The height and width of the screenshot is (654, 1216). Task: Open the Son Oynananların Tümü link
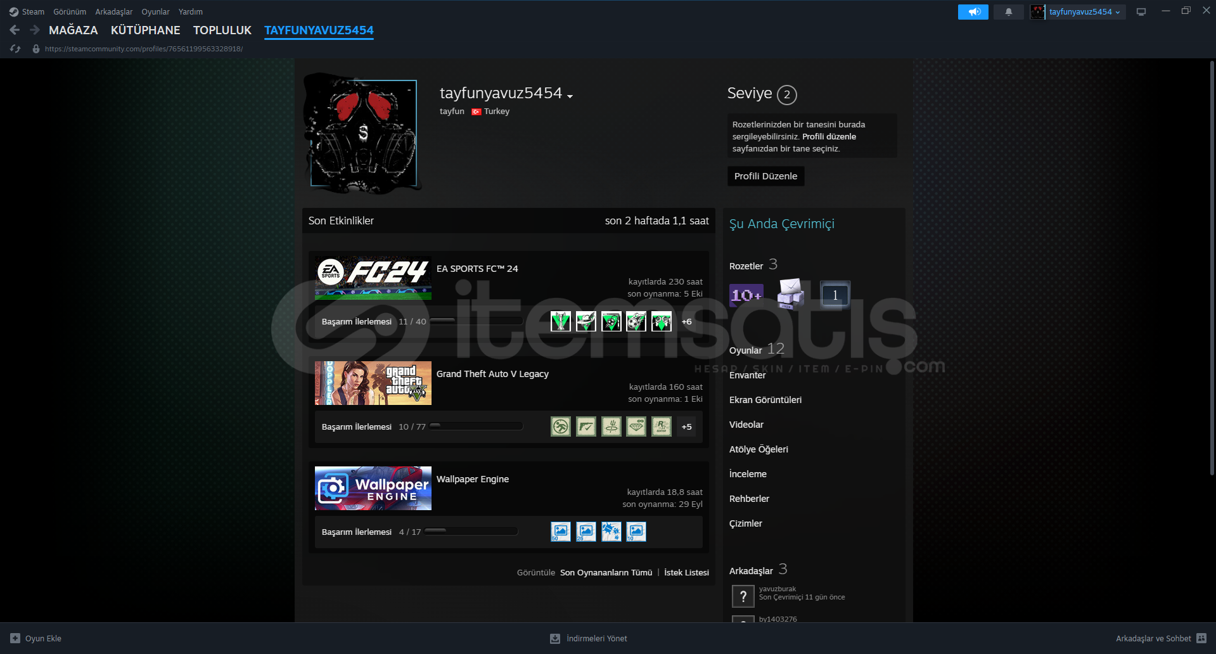[x=606, y=572]
